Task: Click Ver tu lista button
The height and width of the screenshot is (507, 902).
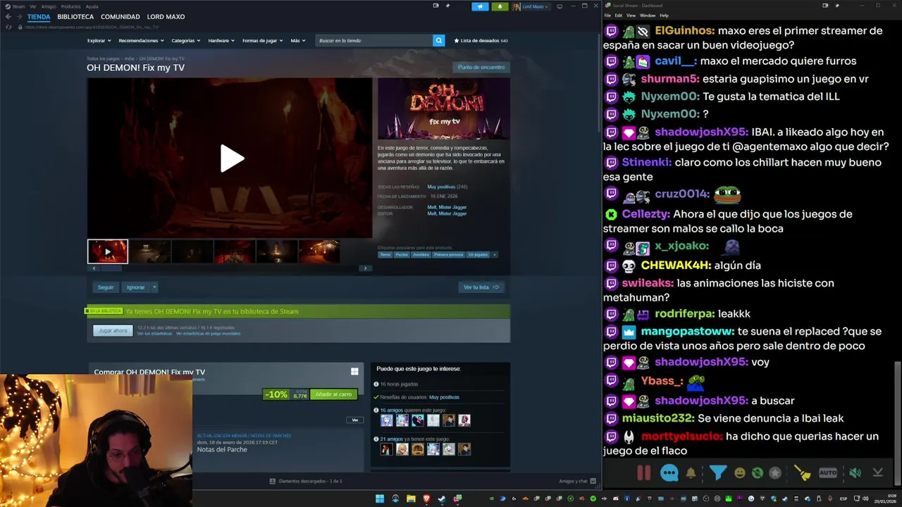Action: [x=481, y=287]
